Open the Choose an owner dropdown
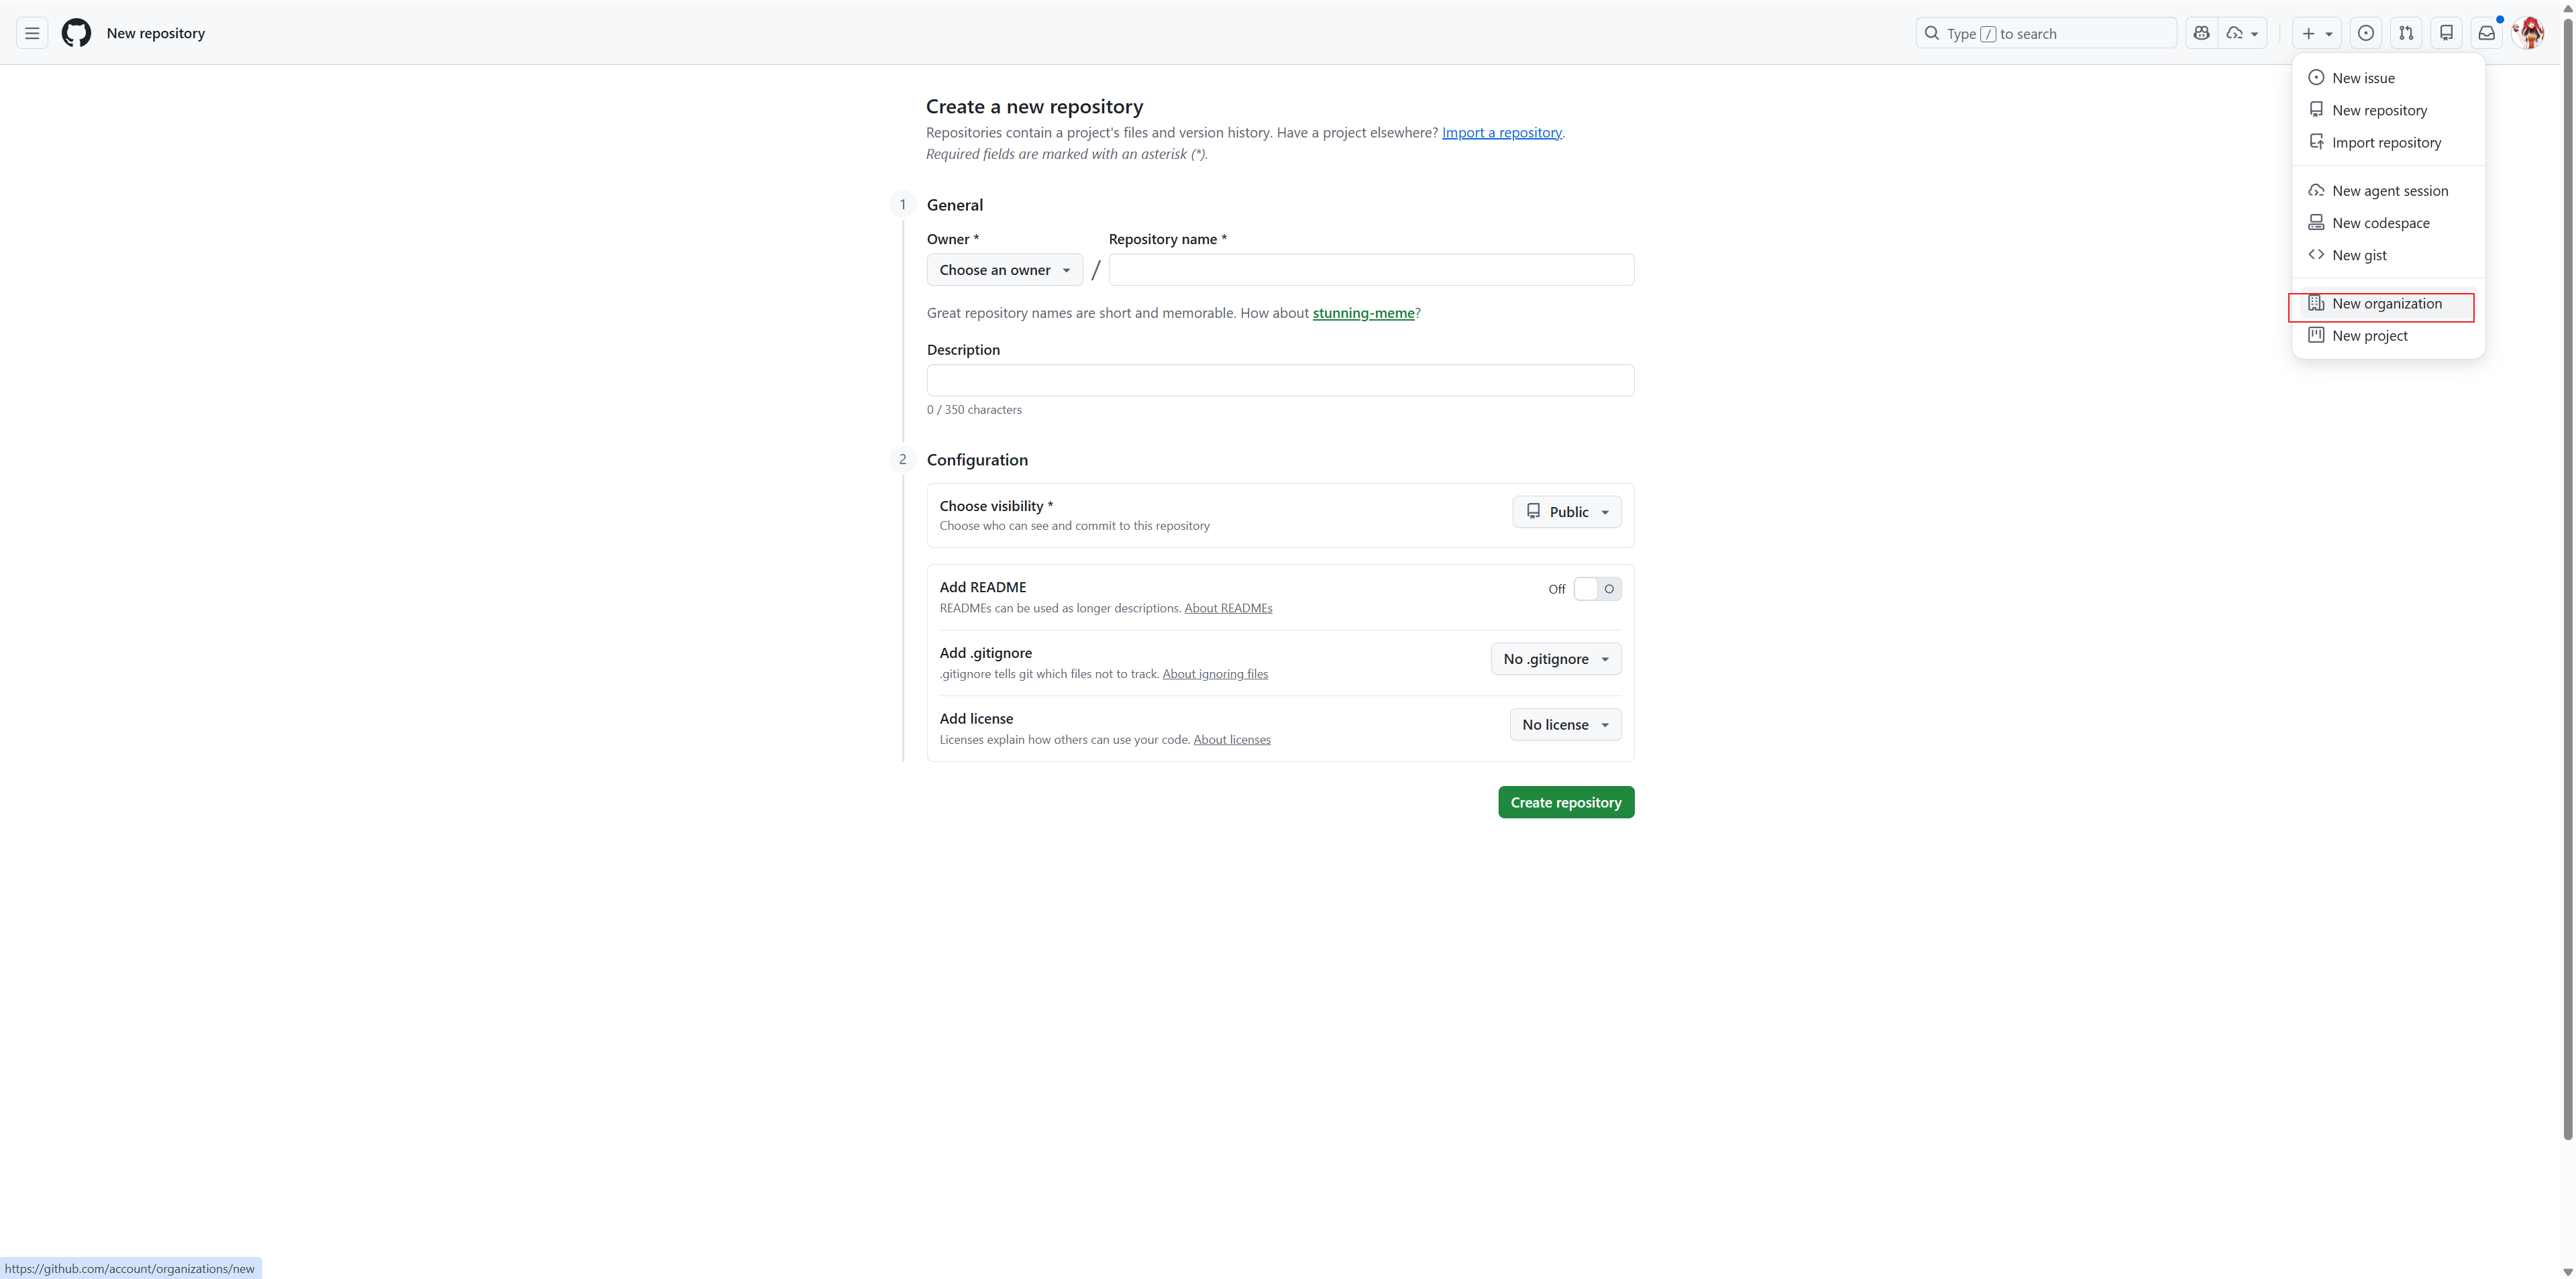The width and height of the screenshot is (2576, 1279). 1004,269
